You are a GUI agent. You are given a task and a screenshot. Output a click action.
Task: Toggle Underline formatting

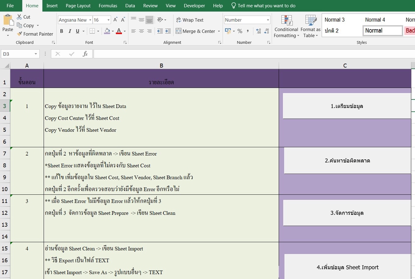coord(77,31)
